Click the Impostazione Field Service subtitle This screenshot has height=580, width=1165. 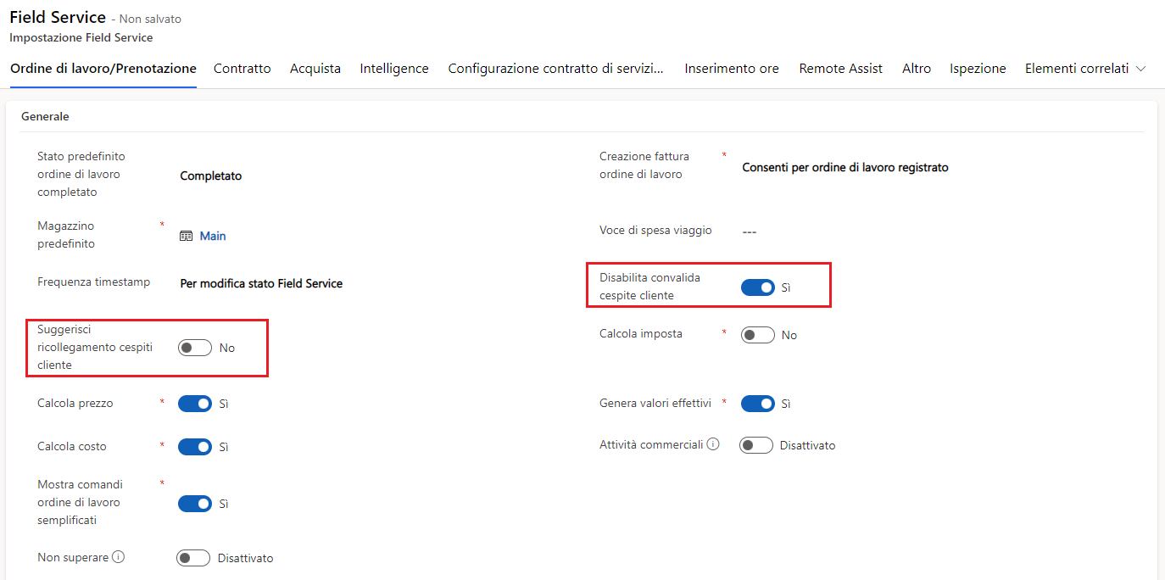(x=81, y=37)
